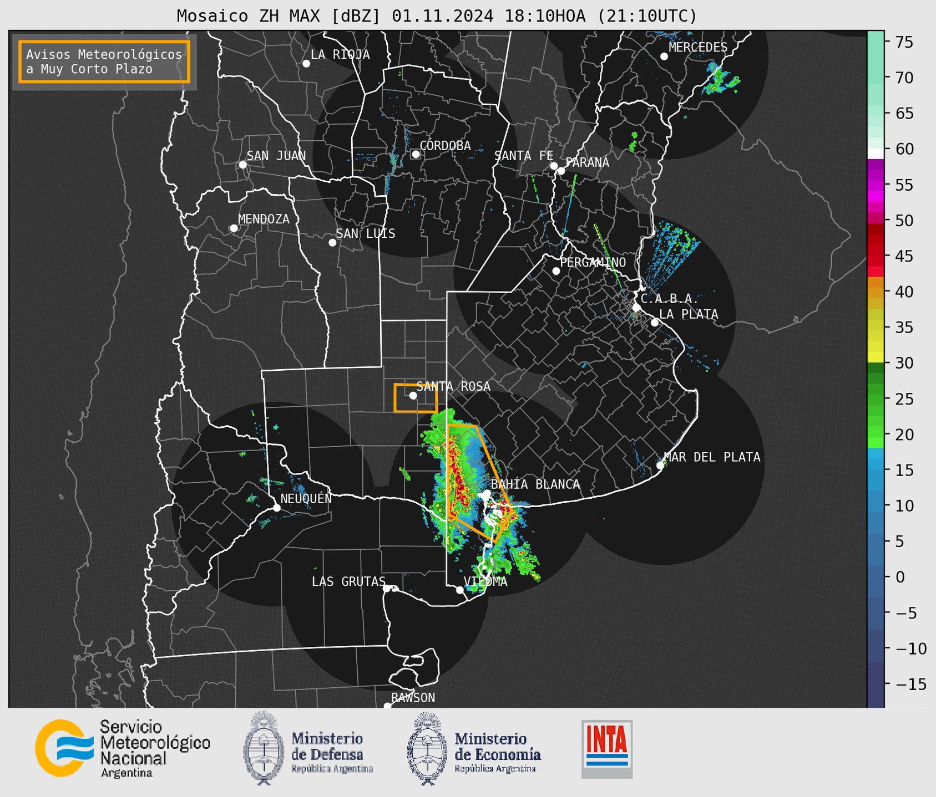Click the white 60 dBZ color band

[x=876, y=154]
